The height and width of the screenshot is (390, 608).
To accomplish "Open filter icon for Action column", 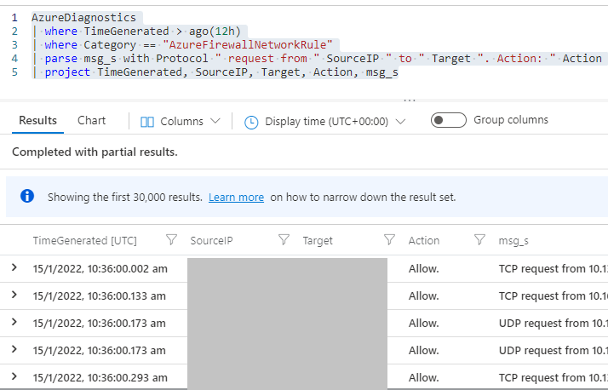I will (x=479, y=241).
